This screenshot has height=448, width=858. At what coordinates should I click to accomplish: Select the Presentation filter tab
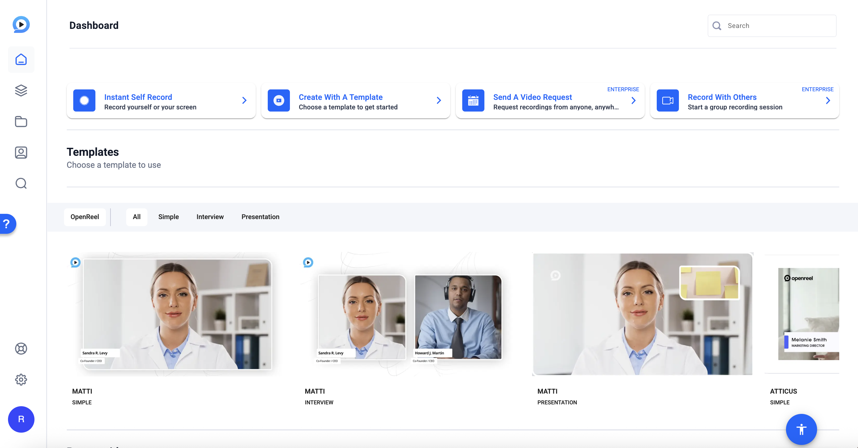coord(260,217)
